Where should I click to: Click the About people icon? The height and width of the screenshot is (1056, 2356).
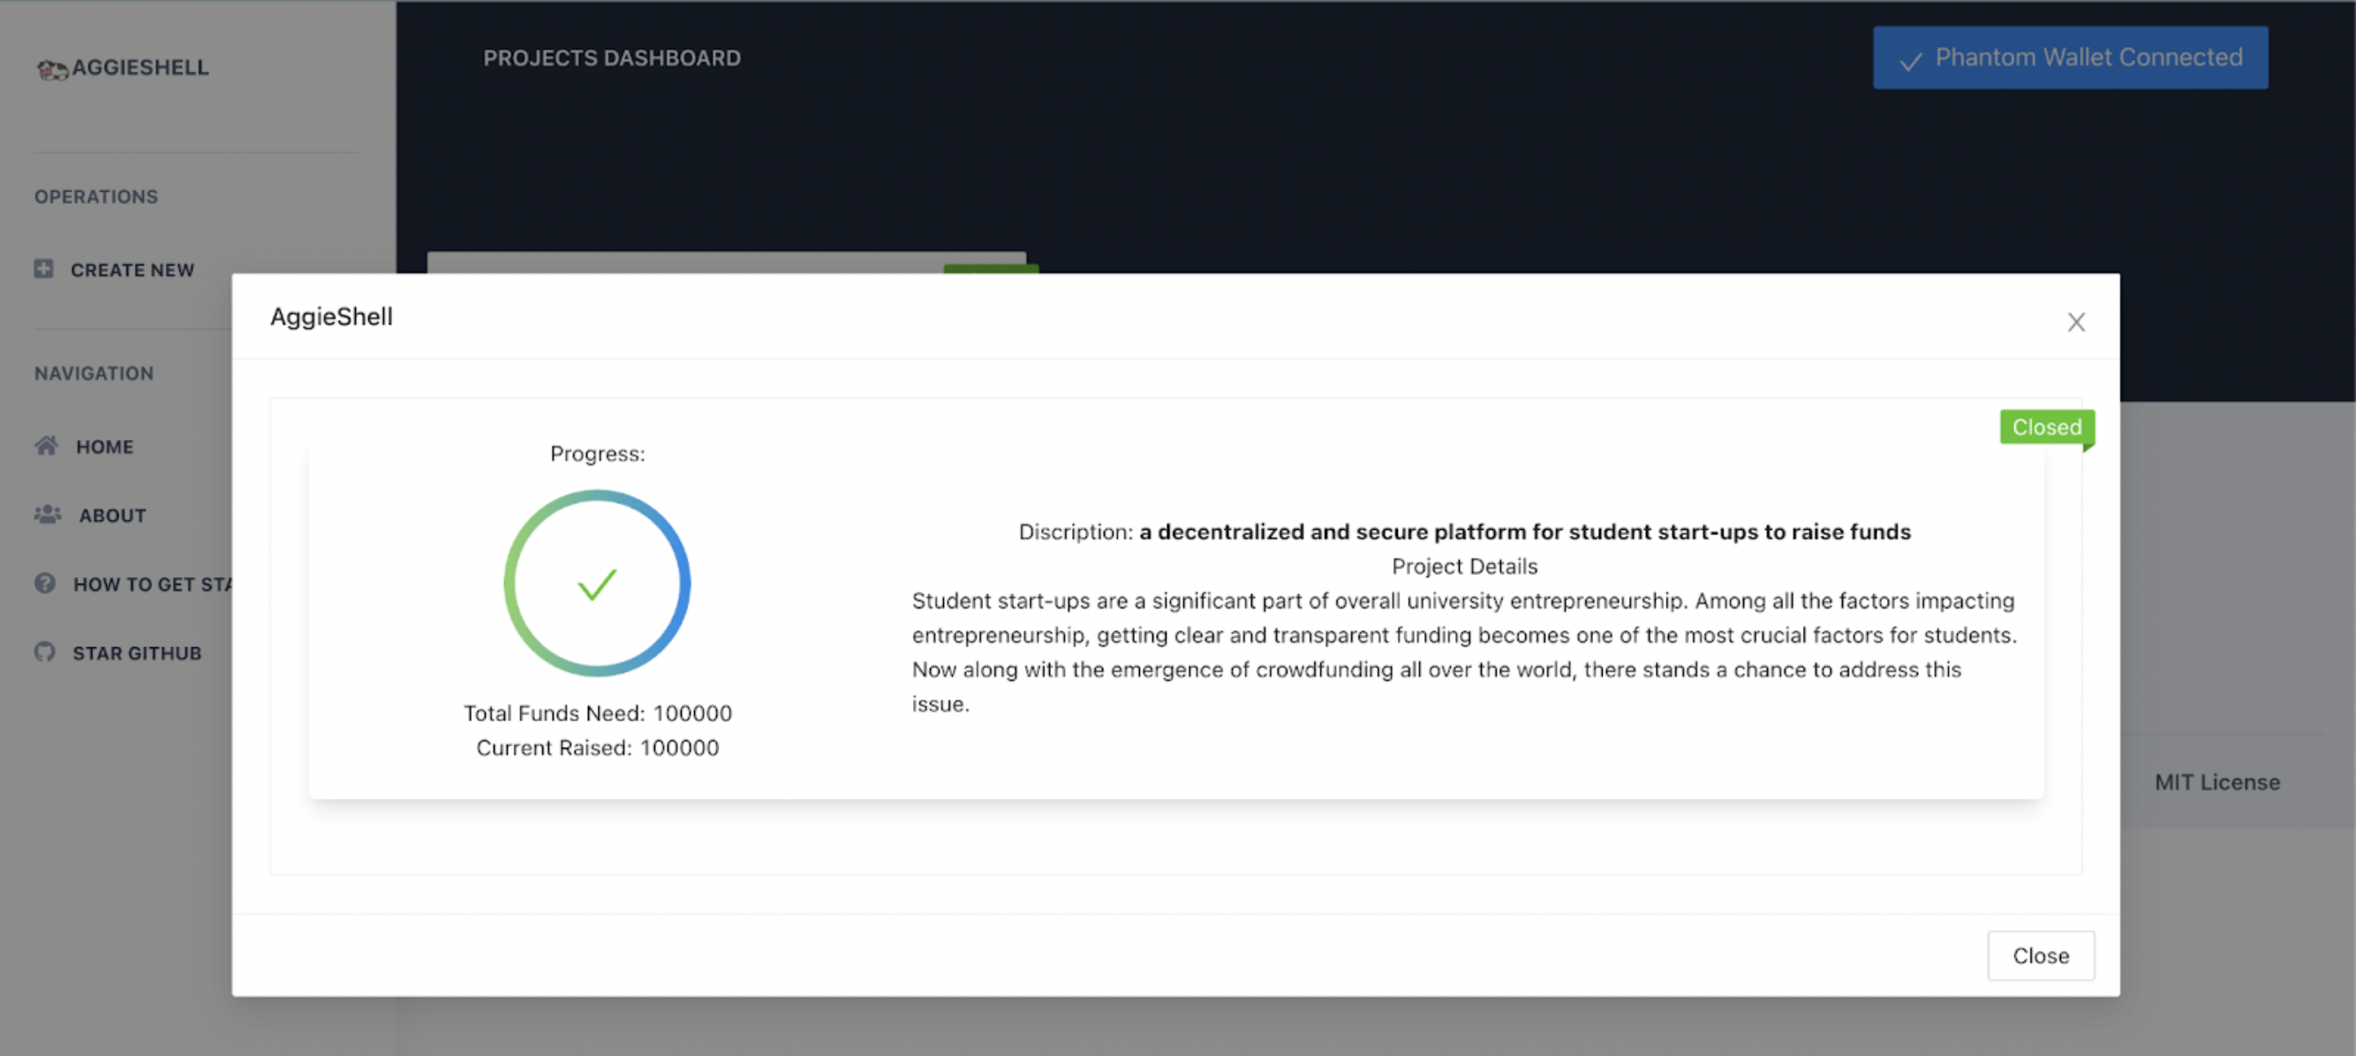[x=48, y=514]
